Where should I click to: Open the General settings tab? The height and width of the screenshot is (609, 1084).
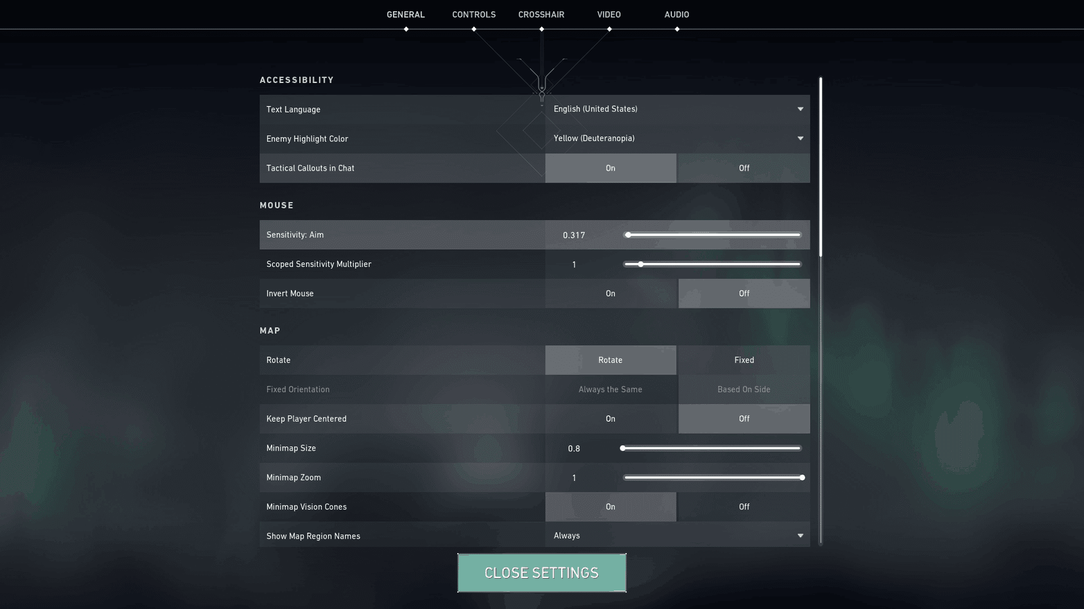click(x=406, y=14)
